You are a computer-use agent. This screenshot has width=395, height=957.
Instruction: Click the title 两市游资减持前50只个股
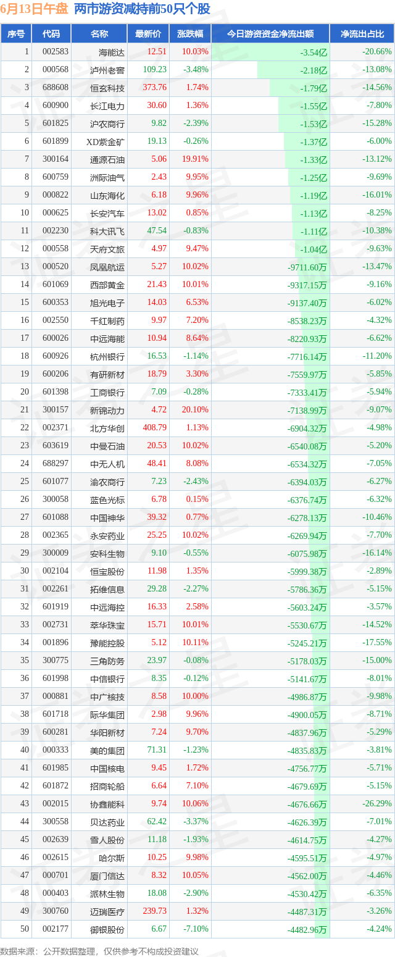[142, 9]
